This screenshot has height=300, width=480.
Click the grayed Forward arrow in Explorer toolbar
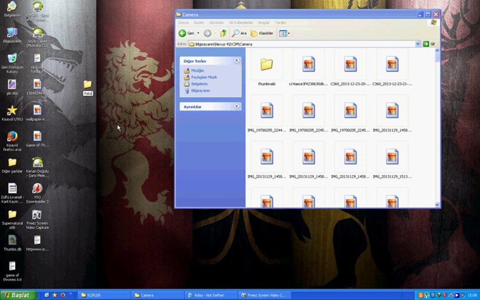tap(207, 33)
